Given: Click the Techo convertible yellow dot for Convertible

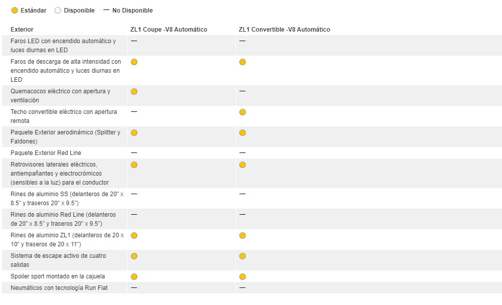Looking at the screenshot, I should tap(242, 112).
